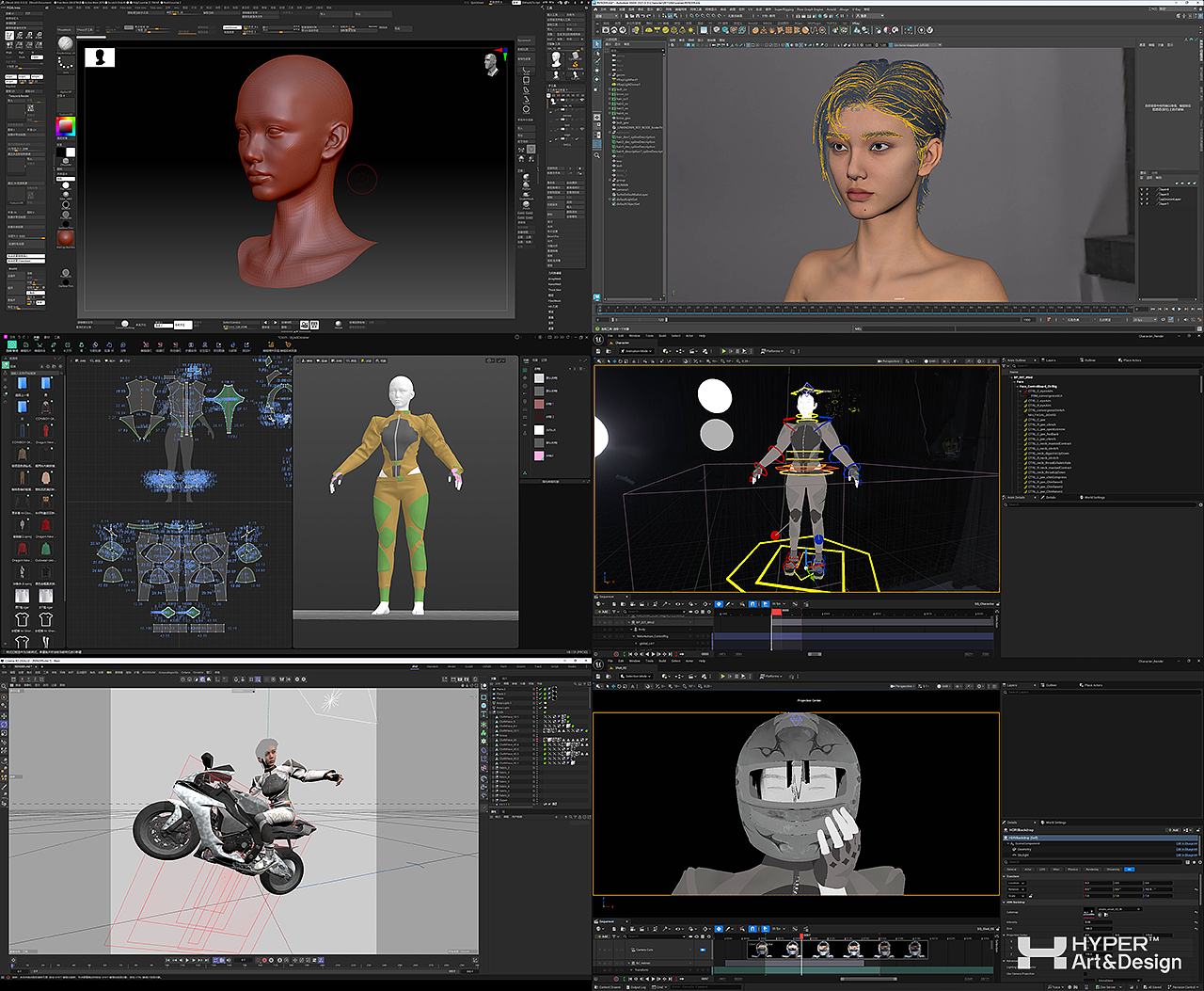Click the SG_Character breadcrumb in Sequencer
The height and width of the screenshot is (991, 1204).
(984, 604)
